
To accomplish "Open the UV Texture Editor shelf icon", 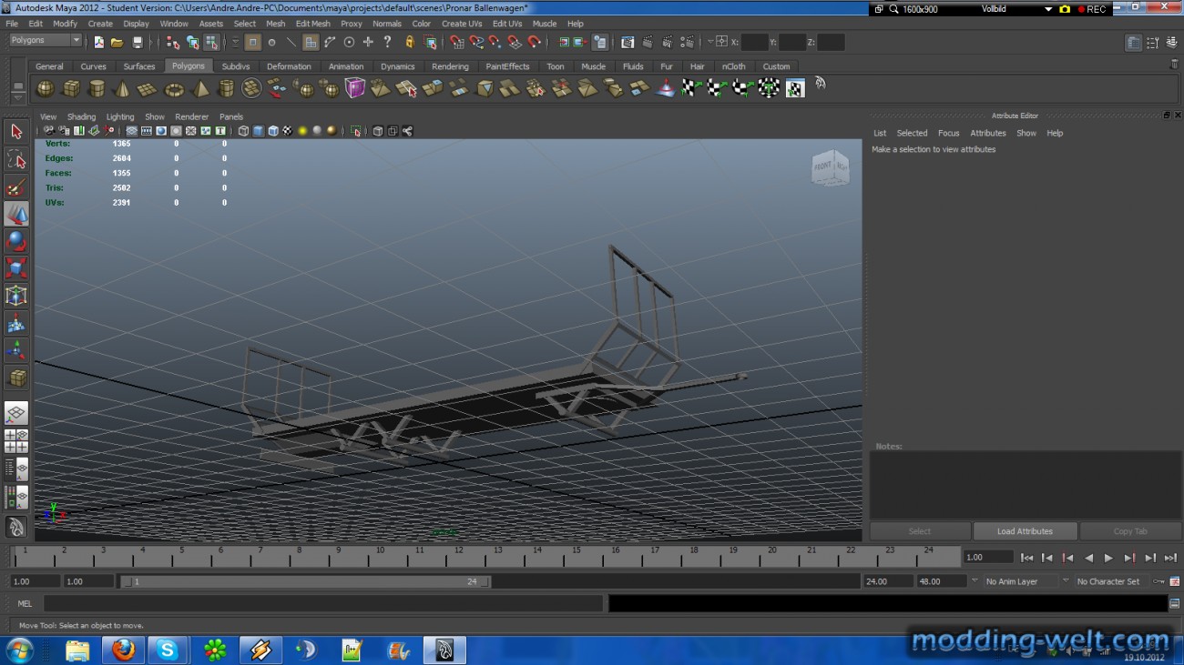I will [795, 88].
